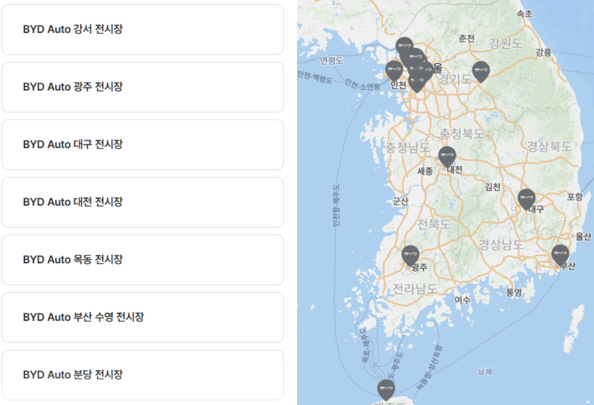This screenshot has width=594, height=405.
Task: Click the 전라남도 label on the map
Action: point(415,289)
